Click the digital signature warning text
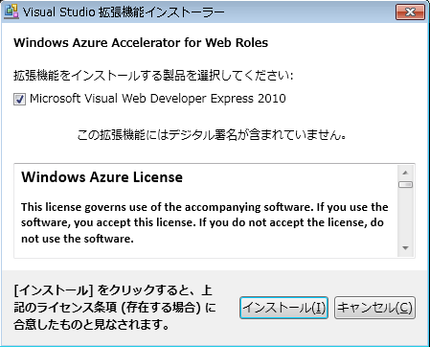Viewport: 430px width, 347px height. (x=212, y=135)
